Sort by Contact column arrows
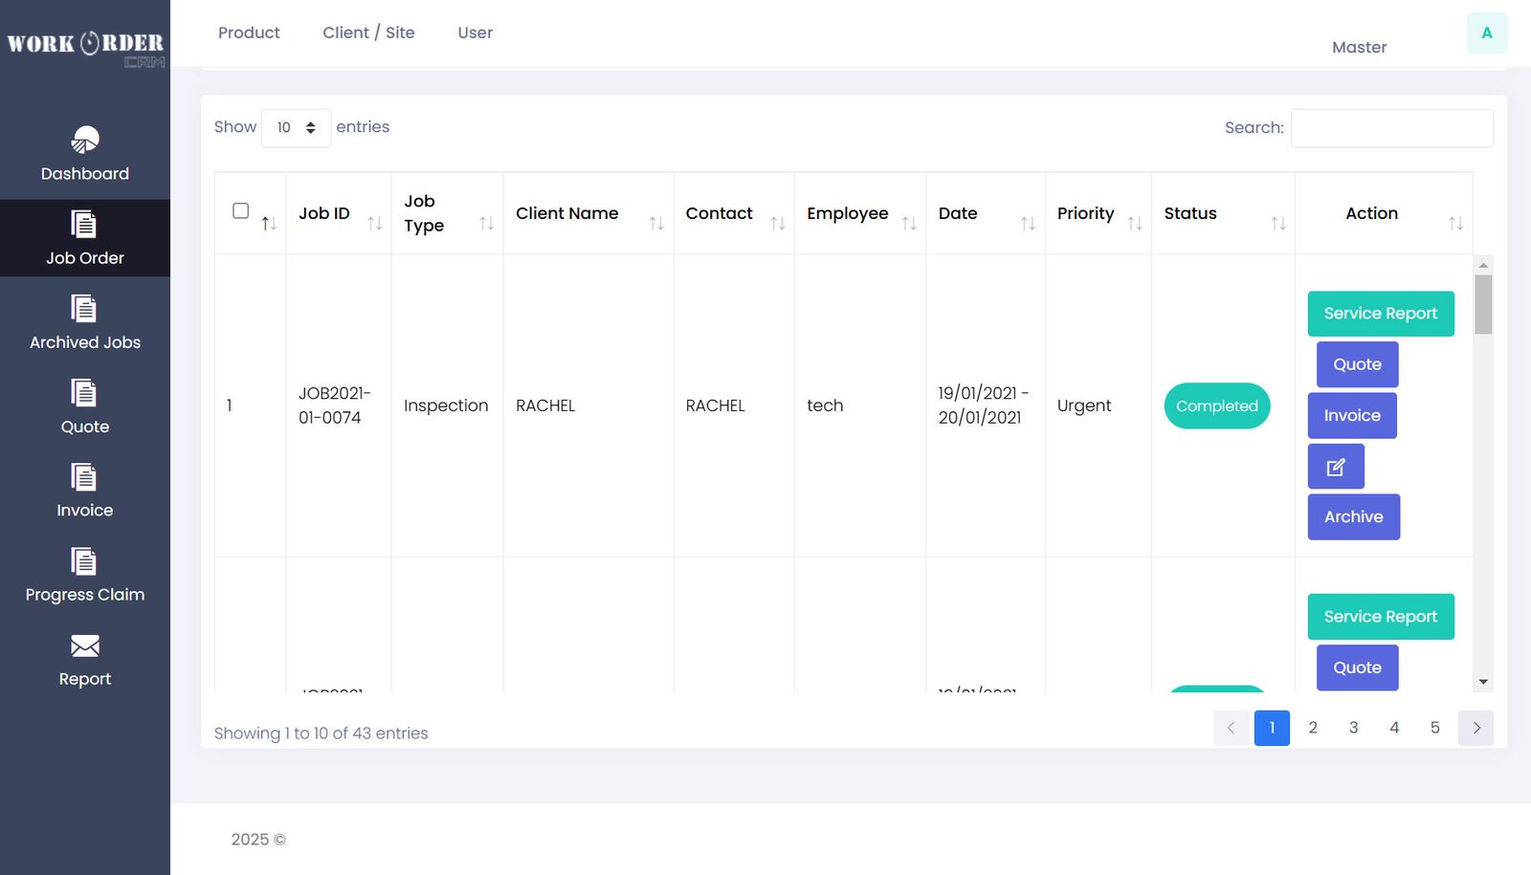Image resolution: width=1531 pixels, height=875 pixels. (778, 223)
